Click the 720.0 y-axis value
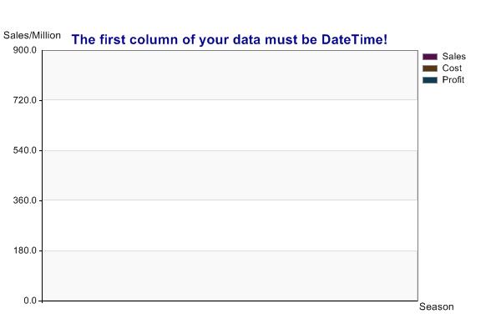Screen dimensions: 501x334 tap(25, 100)
